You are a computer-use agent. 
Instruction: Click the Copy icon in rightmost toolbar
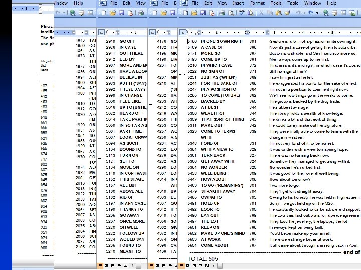(x=270, y=13)
